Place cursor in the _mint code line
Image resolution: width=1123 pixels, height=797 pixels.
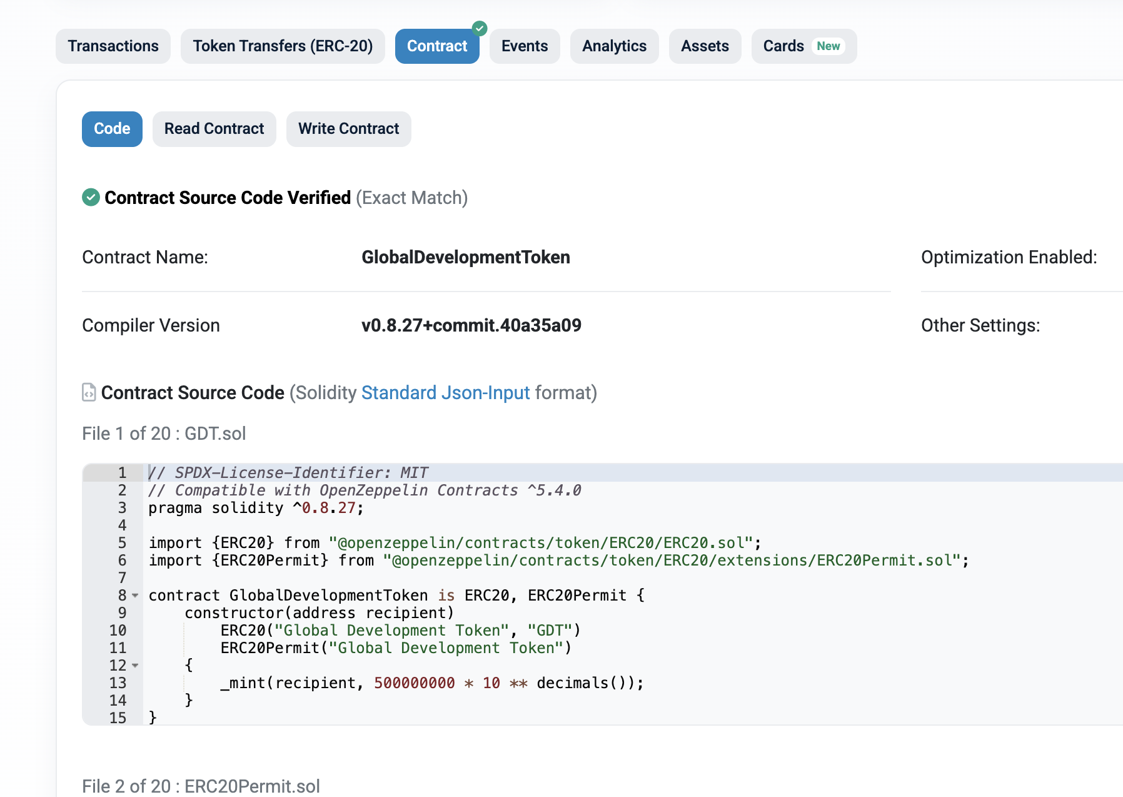point(431,683)
